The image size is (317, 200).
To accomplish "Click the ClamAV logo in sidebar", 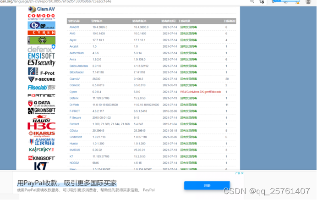I will pos(41,9).
